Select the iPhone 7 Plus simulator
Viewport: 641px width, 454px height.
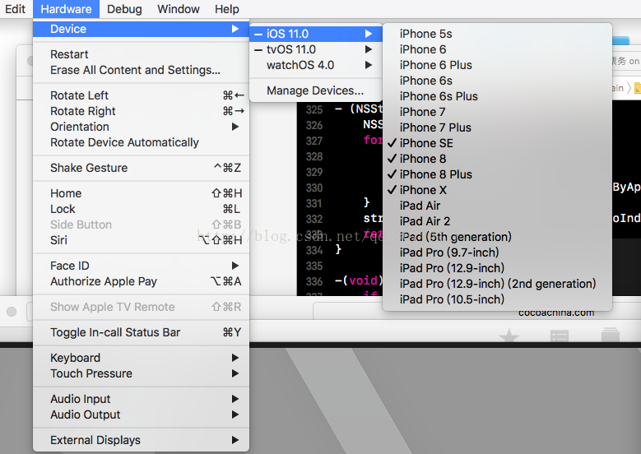tap(497, 127)
